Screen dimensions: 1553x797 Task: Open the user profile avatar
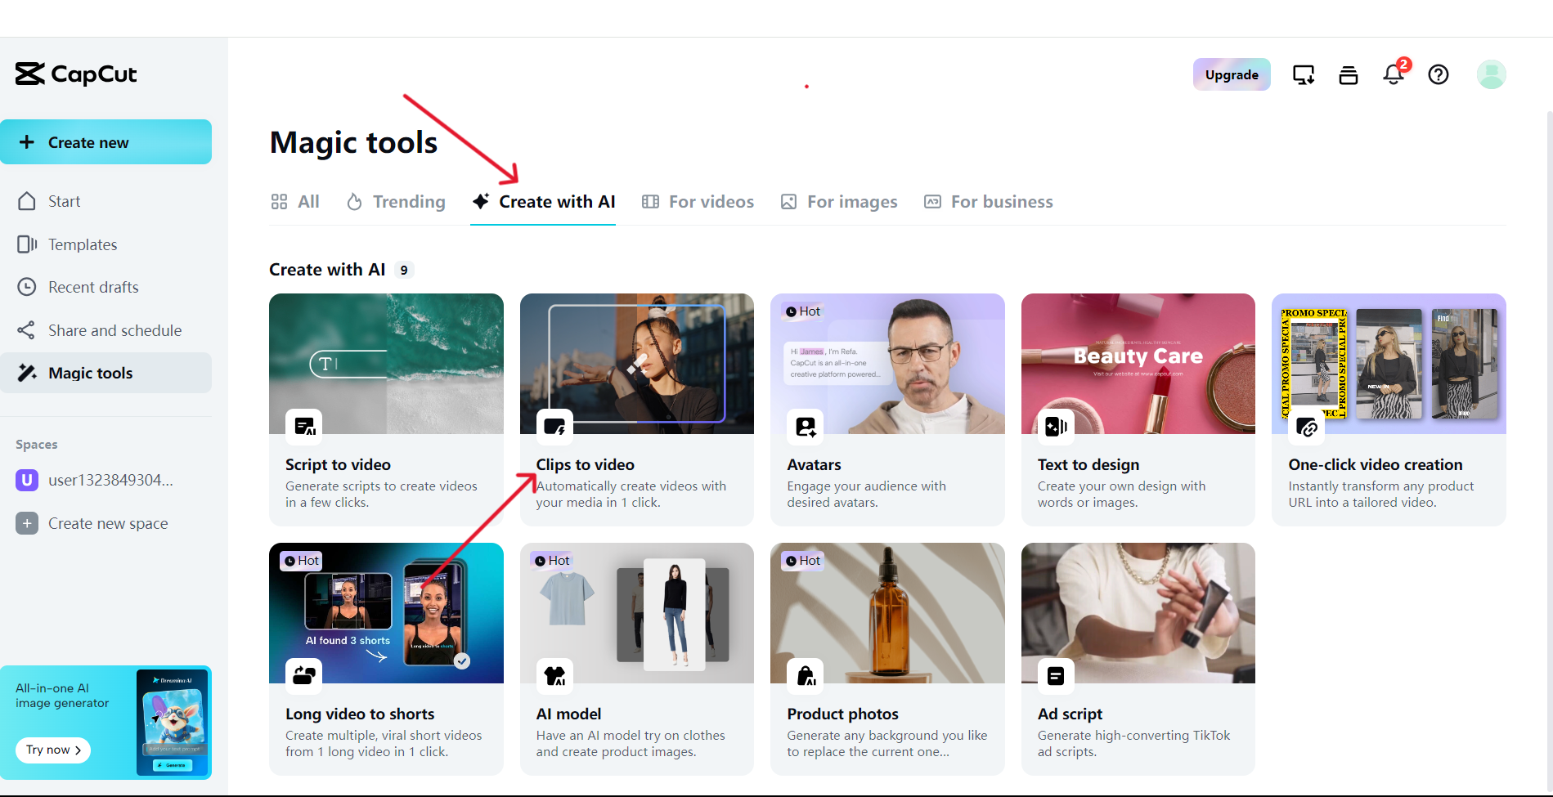click(1491, 74)
